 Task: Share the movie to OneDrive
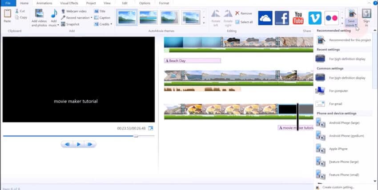pyautogui.click(x=265, y=18)
